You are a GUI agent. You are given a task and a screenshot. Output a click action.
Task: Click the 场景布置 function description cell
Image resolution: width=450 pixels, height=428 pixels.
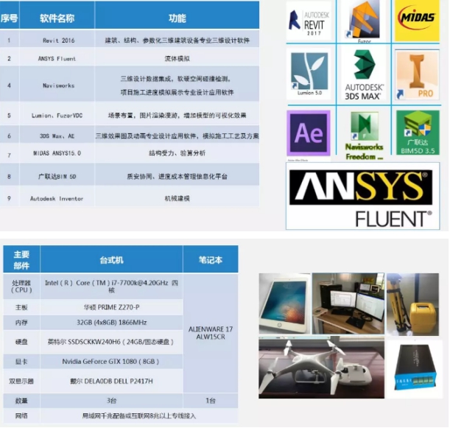coord(177,115)
